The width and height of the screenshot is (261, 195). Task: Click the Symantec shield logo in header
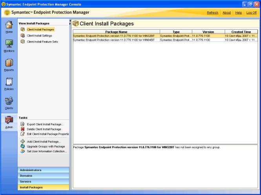click(7, 13)
